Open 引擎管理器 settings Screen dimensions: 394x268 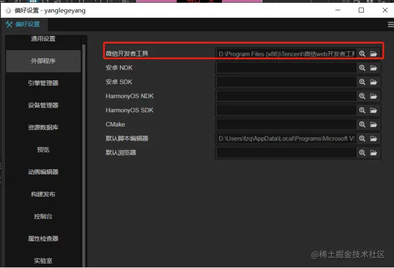(43, 83)
